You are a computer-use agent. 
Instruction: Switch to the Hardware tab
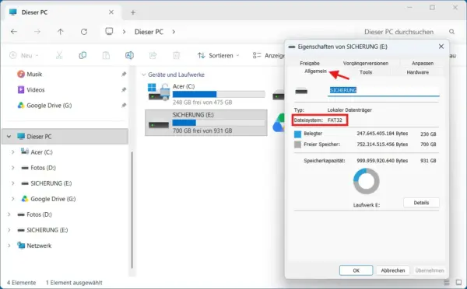(x=417, y=72)
